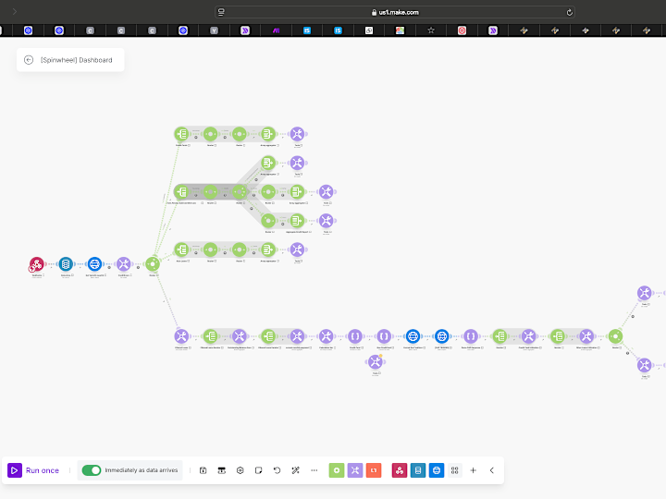The image size is (666, 499).
Task: Select the detached Tools module below bottom row
Action: tap(375, 362)
